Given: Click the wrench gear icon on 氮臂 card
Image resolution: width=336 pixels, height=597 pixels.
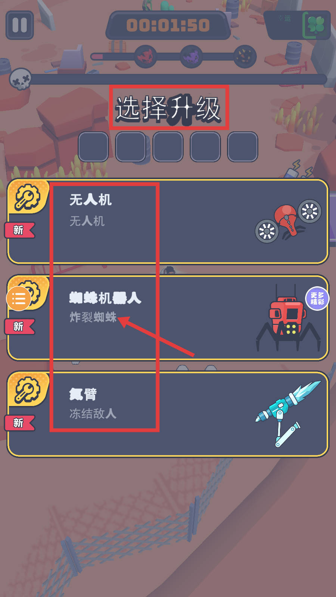Looking at the screenshot, I should click(27, 390).
